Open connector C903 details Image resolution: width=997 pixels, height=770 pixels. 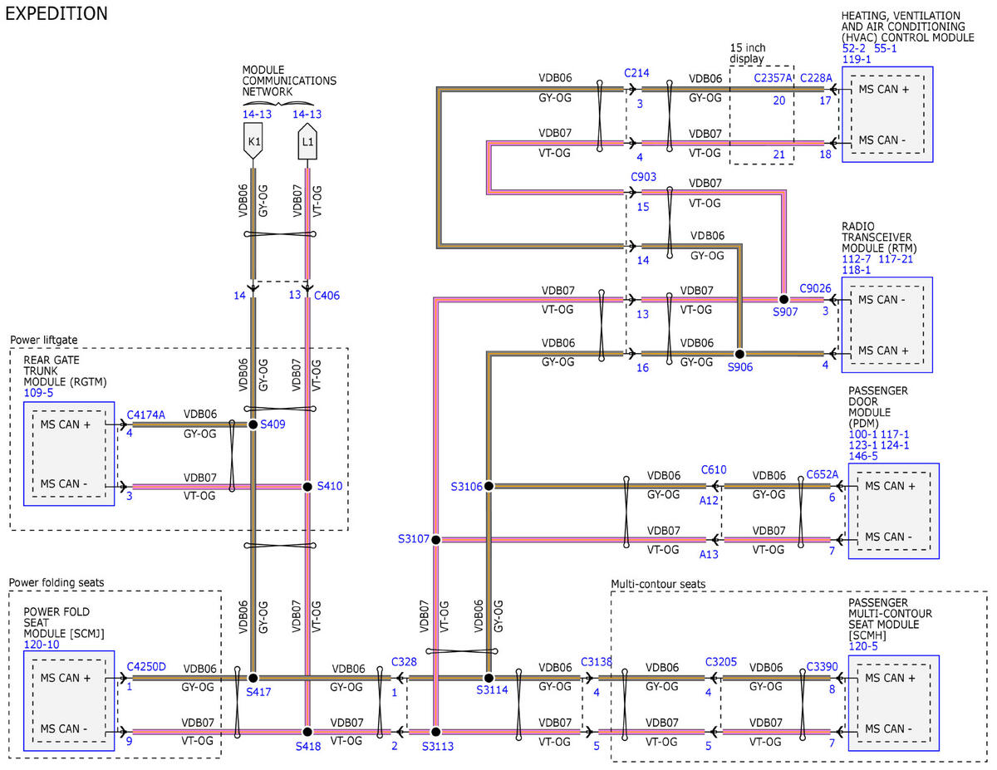[x=644, y=177]
